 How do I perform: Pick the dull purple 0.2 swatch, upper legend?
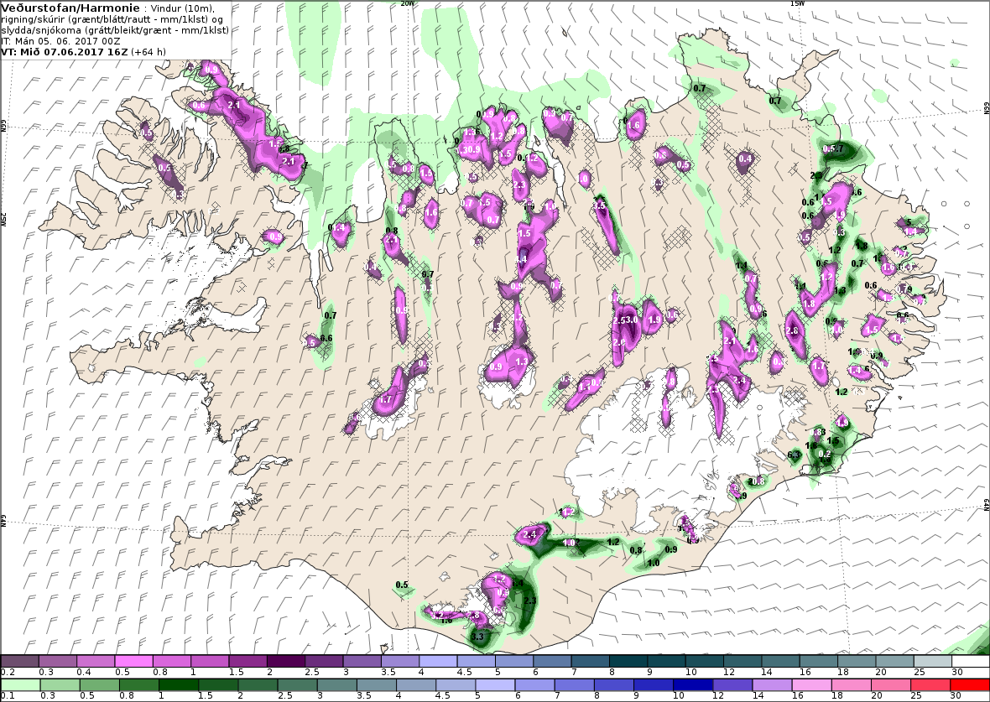coord(19,661)
